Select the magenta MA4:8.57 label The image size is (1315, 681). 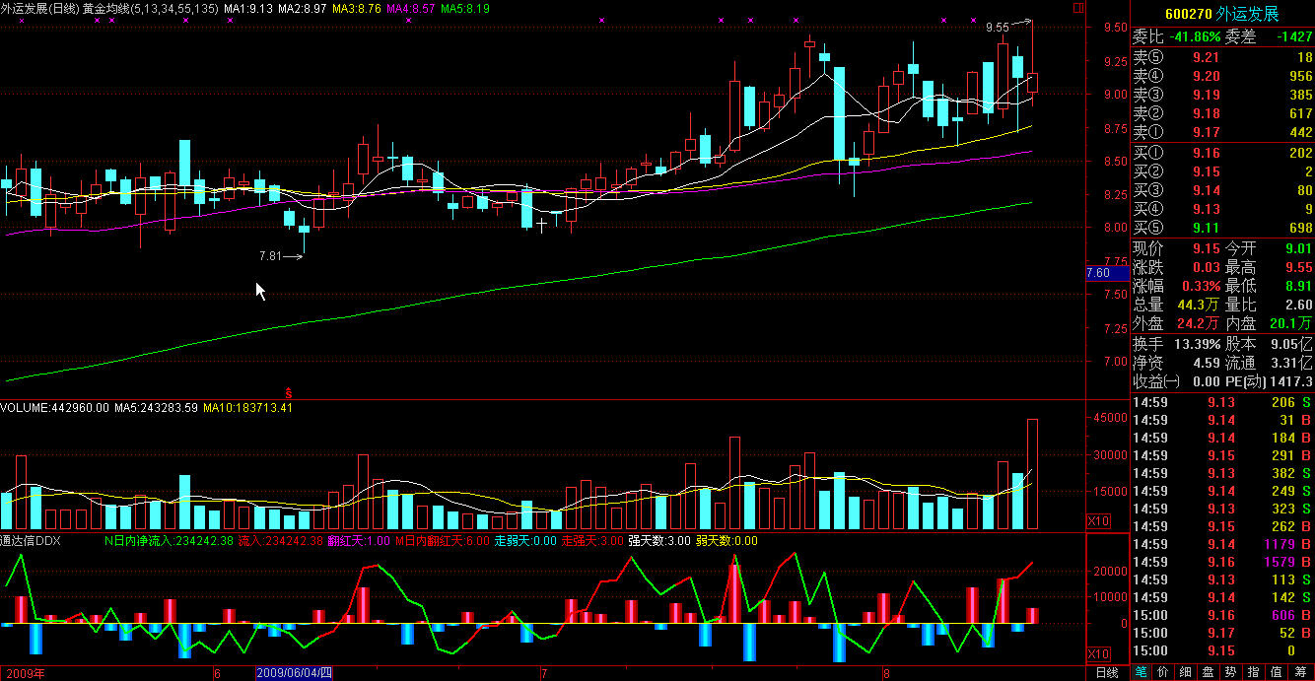click(x=411, y=8)
